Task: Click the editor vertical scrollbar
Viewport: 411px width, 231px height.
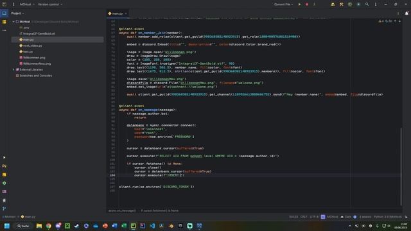Action: point(401,166)
